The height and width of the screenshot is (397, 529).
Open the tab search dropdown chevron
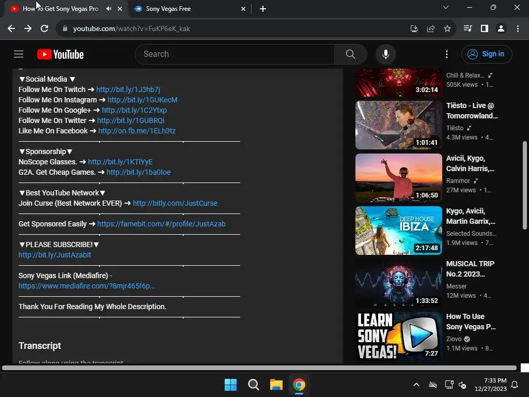click(x=446, y=7)
